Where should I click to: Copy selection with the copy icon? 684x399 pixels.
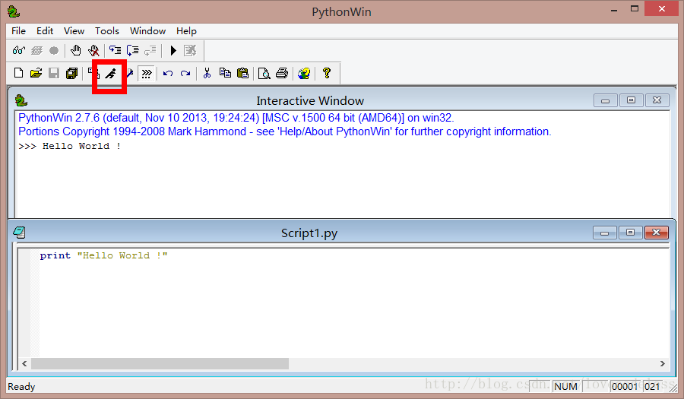point(225,73)
